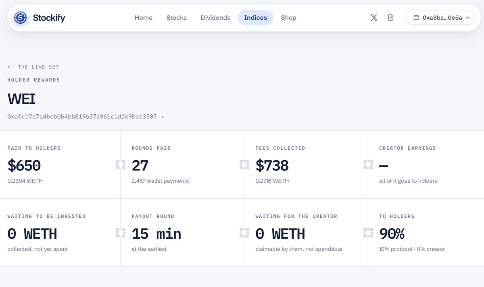Click the 0.2716 WETH amount
The width and height of the screenshot is (484, 287).
(272, 181)
